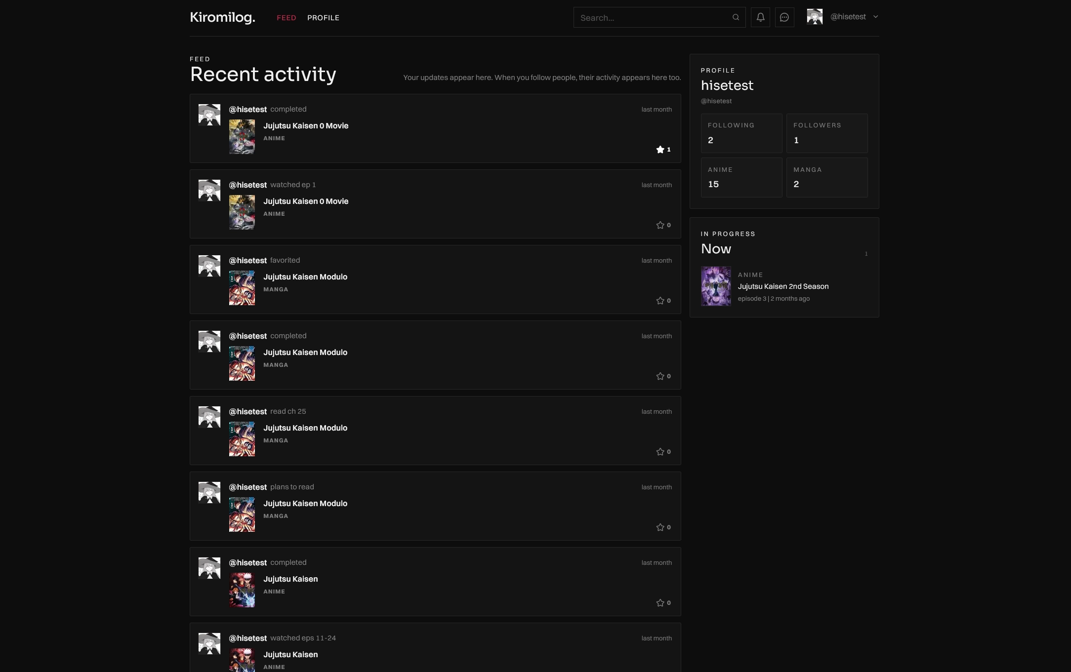Click cover art in completed Jujutsu Kaisen anime post
The width and height of the screenshot is (1071, 672).
tap(242, 590)
